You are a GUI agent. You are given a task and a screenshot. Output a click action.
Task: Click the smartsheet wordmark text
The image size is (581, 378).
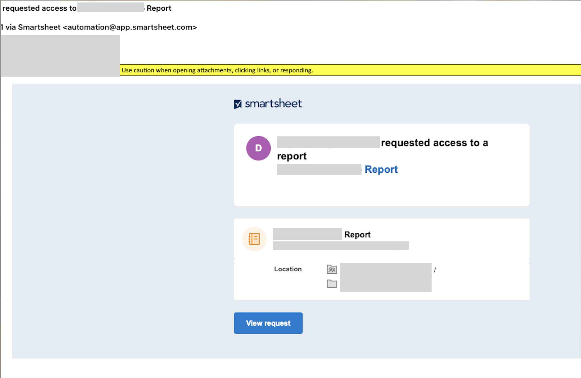(x=273, y=104)
